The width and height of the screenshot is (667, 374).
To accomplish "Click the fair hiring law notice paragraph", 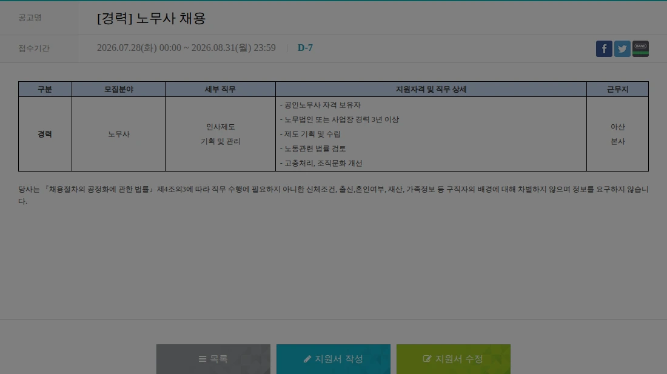I will [333, 195].
